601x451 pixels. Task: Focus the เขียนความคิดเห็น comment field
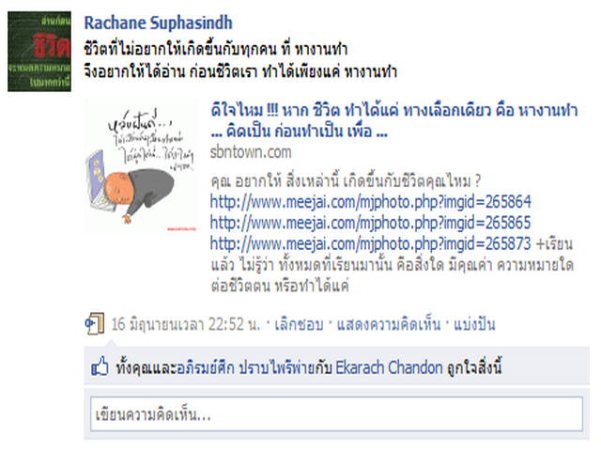tap(336, 414)
